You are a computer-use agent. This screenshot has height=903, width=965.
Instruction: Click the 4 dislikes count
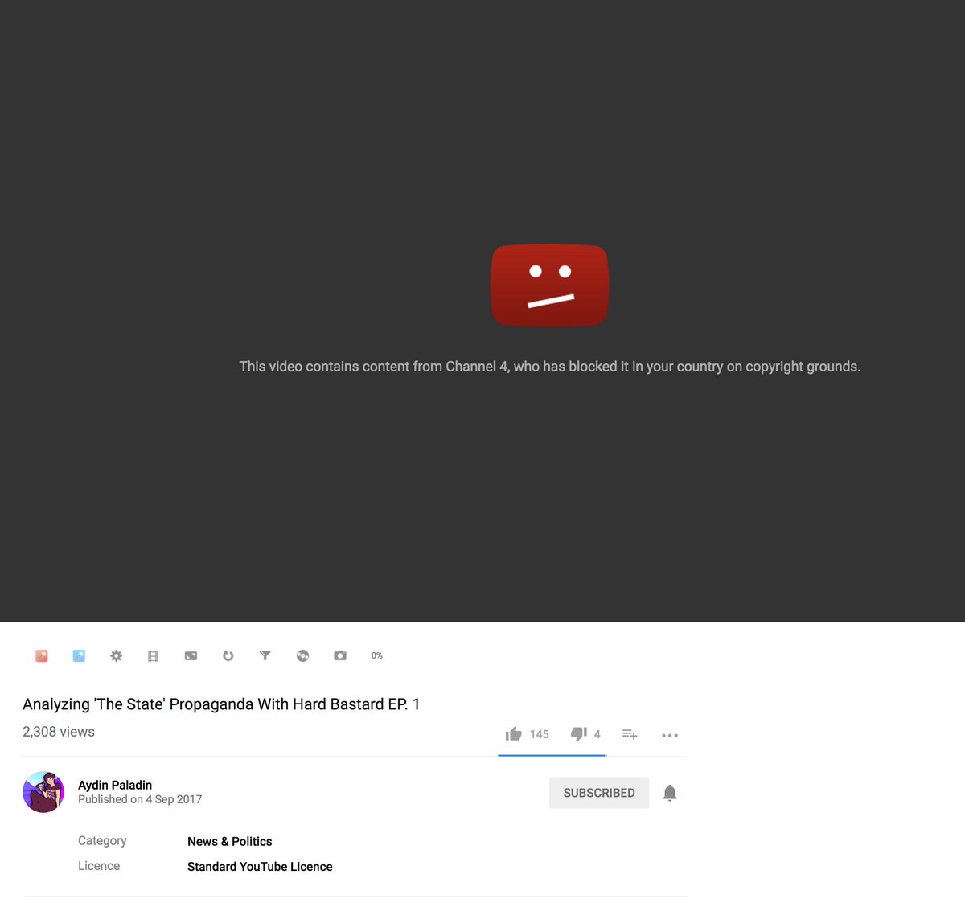pyautogui.click(x=597, y=734)
